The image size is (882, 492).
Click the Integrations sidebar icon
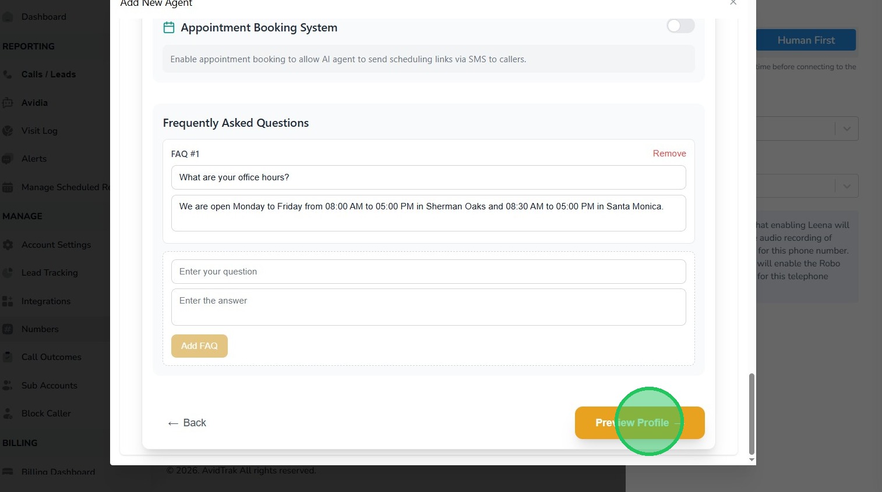pyautogui.click(x=8, y=301)
